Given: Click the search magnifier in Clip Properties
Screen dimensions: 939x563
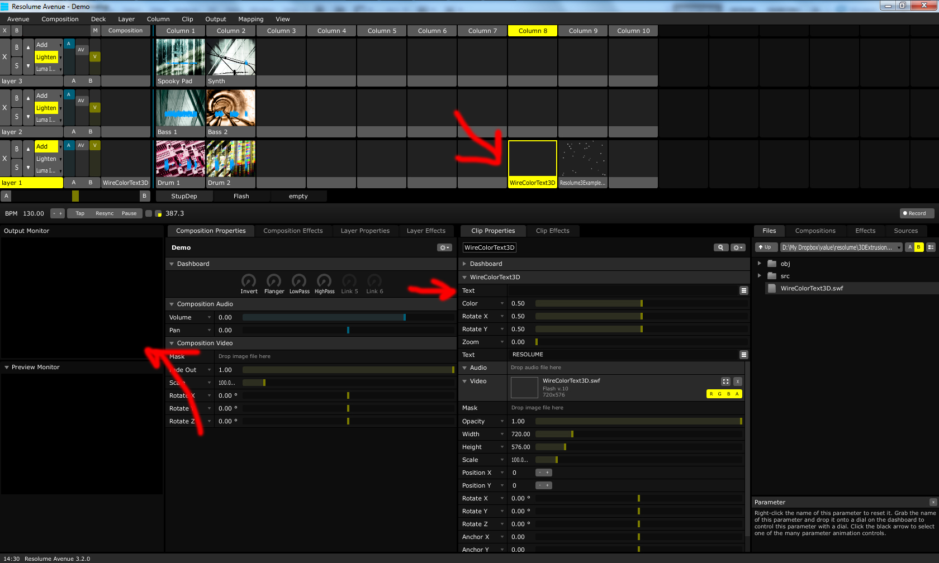Looking at the screenshot, I should click(720, 247).
